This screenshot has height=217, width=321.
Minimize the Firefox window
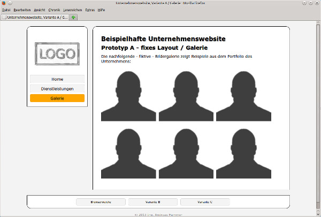304,3
